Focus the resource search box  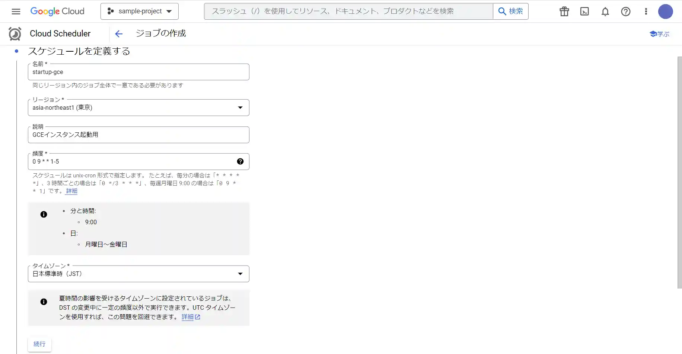click(x=348, y=11)
